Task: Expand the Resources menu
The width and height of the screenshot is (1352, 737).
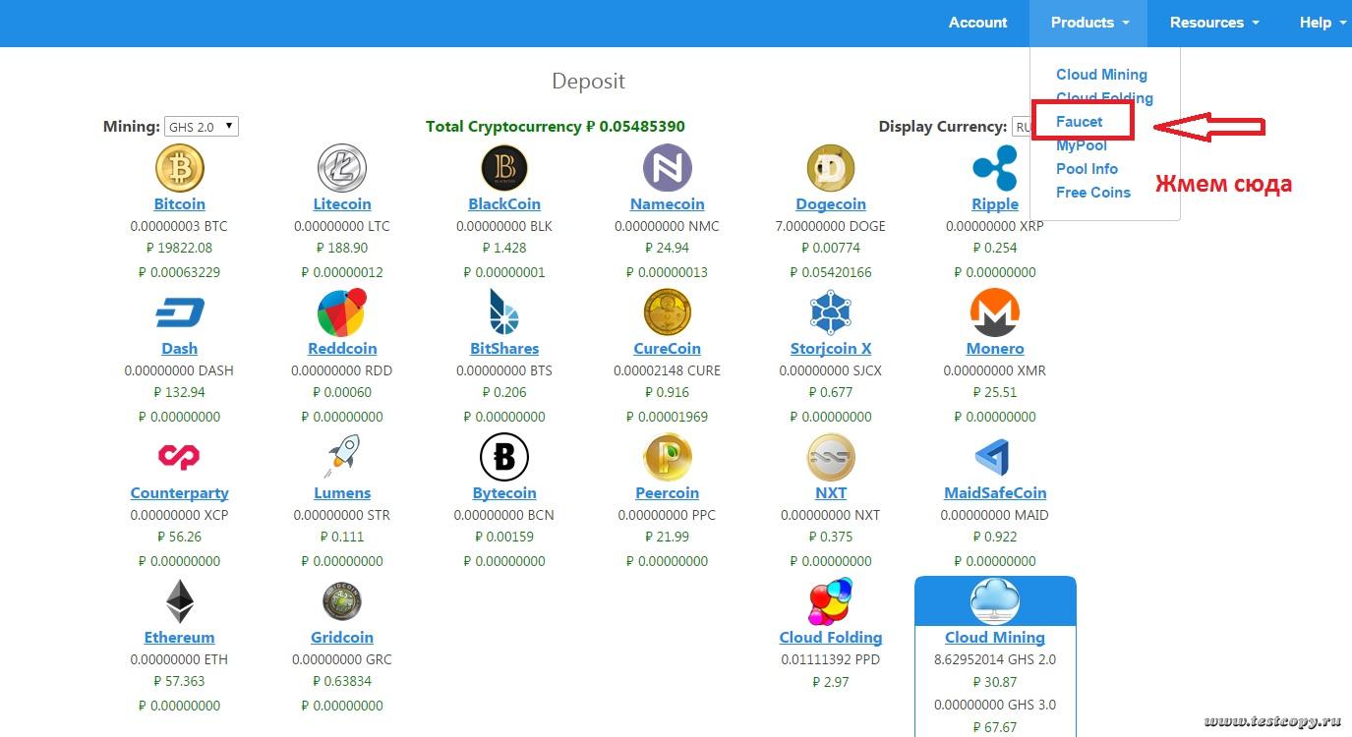Action: pos(1213,23)
